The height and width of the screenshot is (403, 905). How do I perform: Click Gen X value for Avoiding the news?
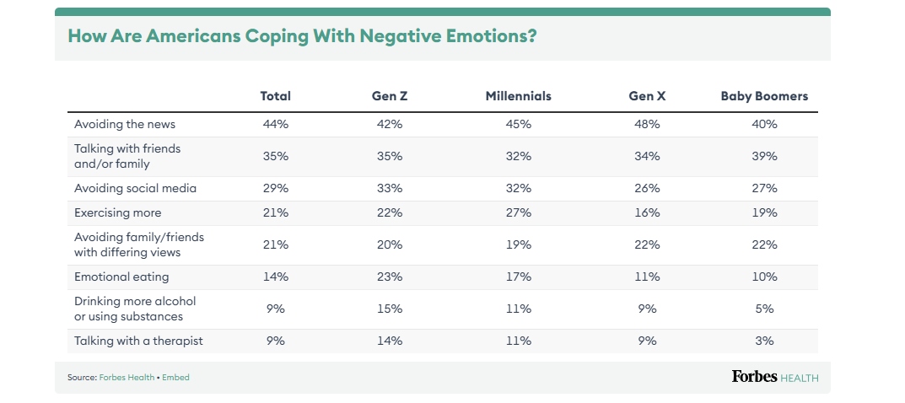coord(647,124)
